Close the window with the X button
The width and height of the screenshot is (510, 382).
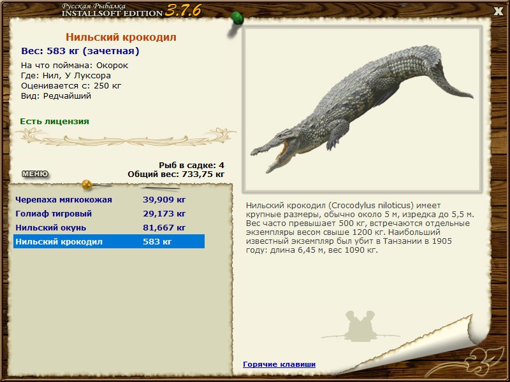[x=499, y=11]
